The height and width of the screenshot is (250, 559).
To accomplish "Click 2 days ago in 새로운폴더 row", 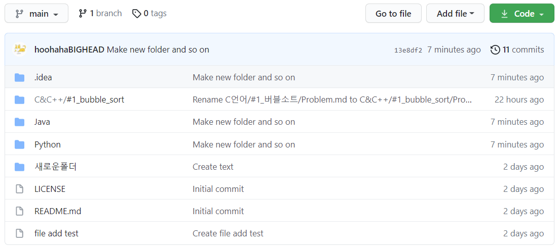I will click(524, 167).
